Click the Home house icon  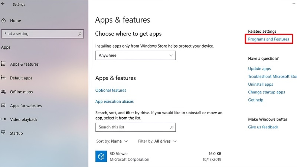(3, 20)
